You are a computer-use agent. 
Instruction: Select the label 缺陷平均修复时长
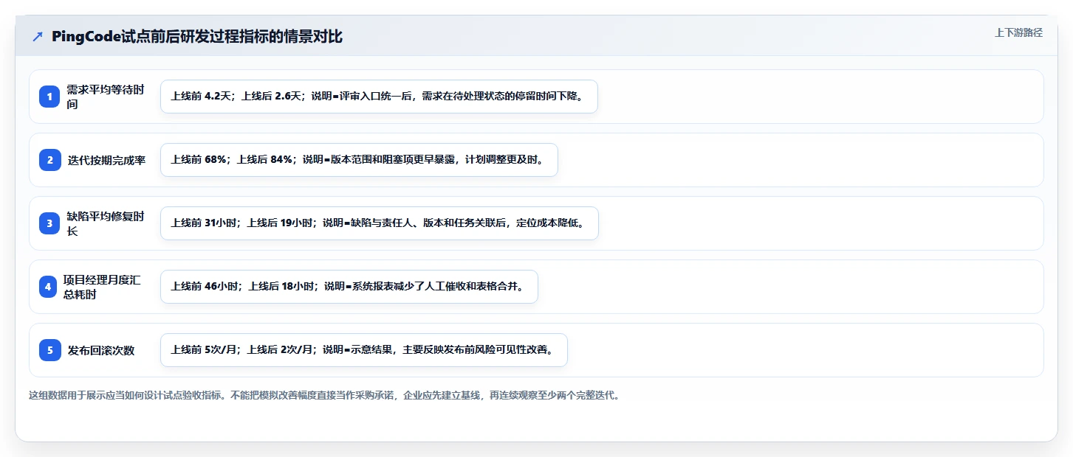[x=106, y=223]
